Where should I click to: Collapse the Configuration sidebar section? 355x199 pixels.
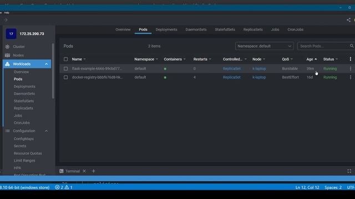pos(47,131)
